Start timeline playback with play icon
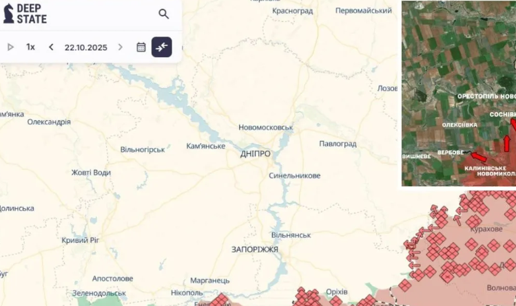516x306 pixels. click(x=10, y=47)
